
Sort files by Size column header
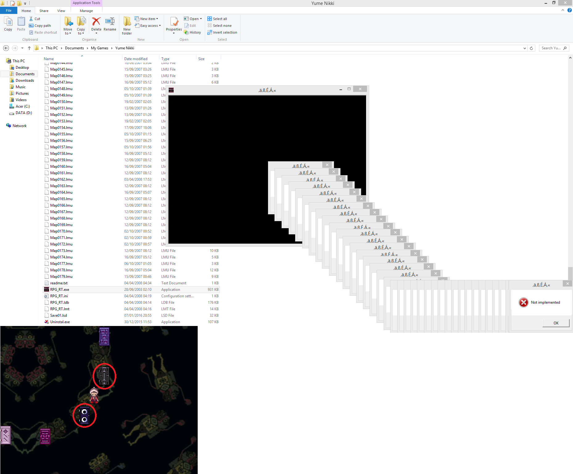click(201, 59)
